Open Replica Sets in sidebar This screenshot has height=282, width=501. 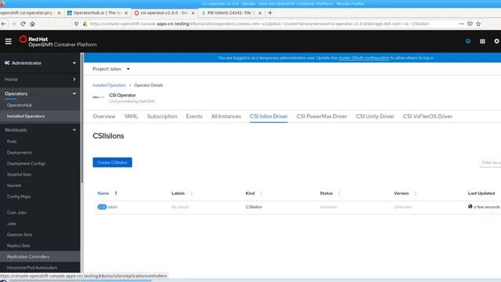19,246
